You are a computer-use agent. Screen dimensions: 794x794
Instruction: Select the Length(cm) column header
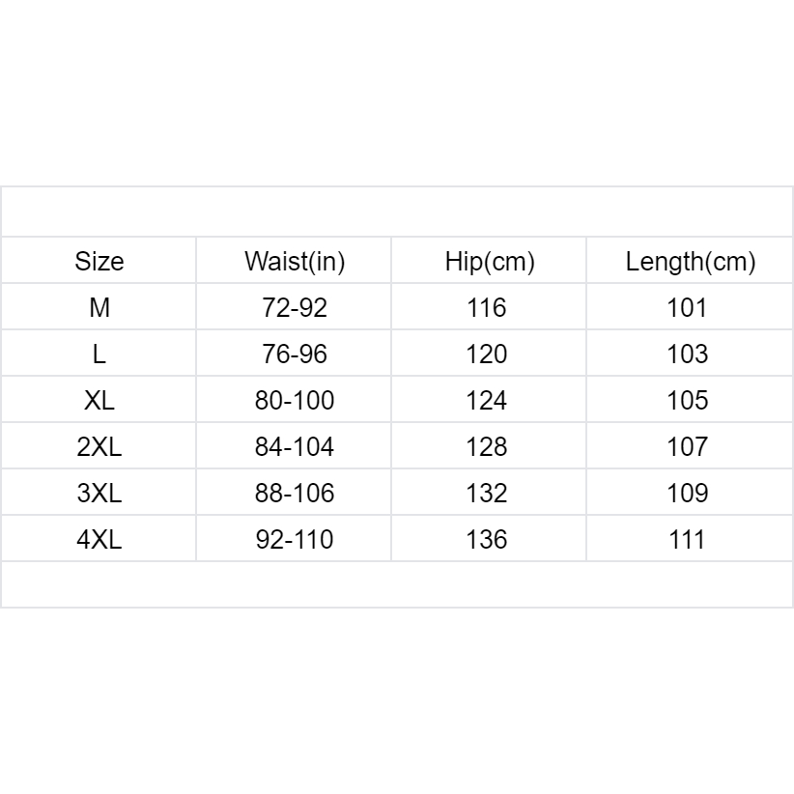(x=690, y=261)
